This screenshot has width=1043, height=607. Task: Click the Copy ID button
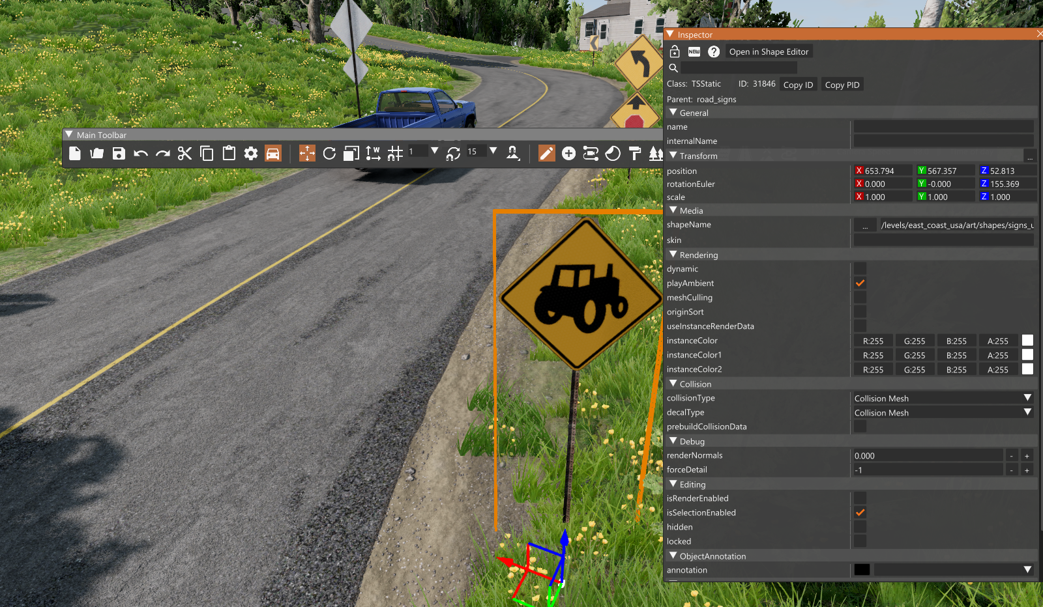click(798, 85)
